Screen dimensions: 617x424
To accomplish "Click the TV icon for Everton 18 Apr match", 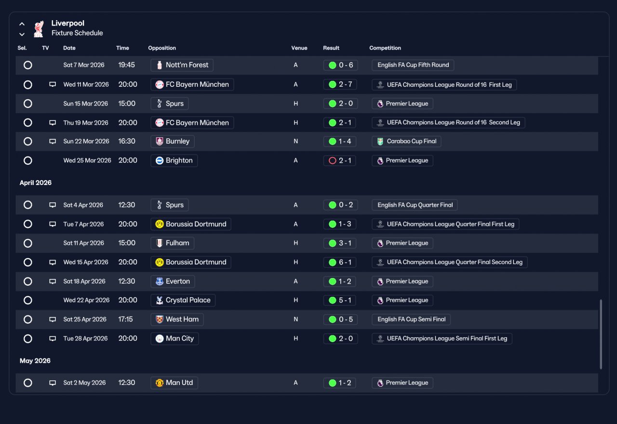I will coord(53,281).
